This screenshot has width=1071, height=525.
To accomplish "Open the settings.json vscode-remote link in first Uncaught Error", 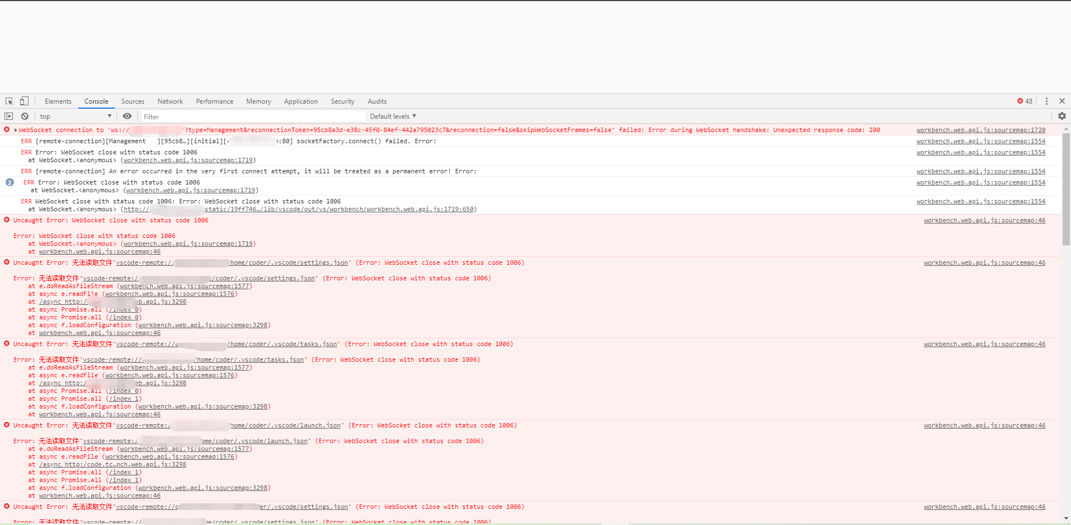I will (232, 262).
